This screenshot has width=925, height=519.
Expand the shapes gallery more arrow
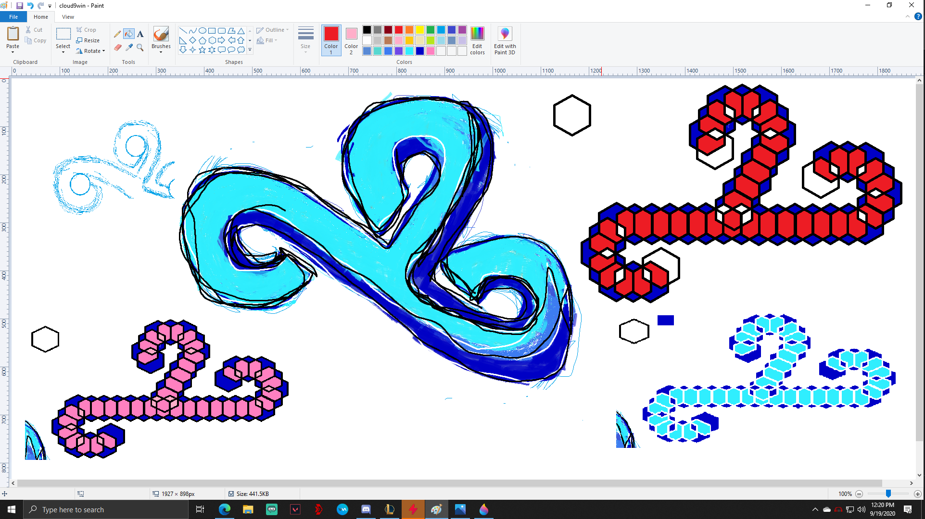[x=250, y=49]
